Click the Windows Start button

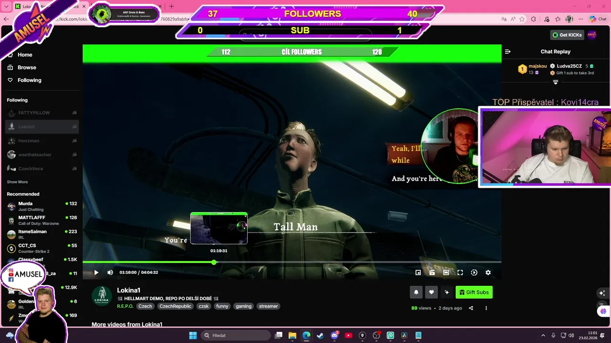193,335
